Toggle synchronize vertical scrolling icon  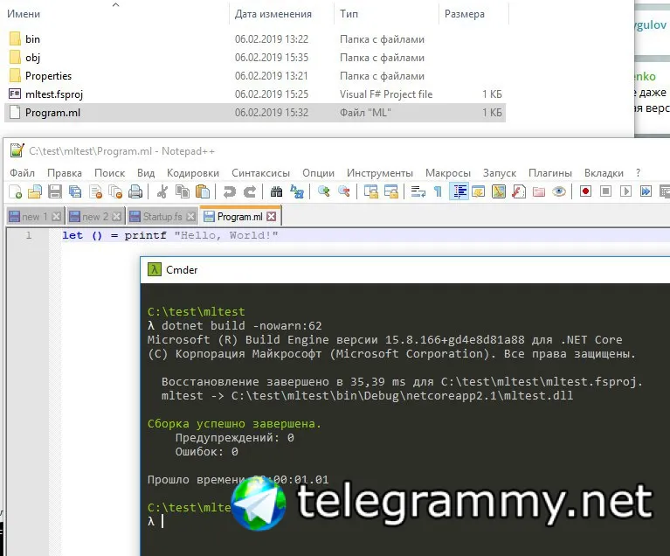pyautogui.click(x=371, y=191)
